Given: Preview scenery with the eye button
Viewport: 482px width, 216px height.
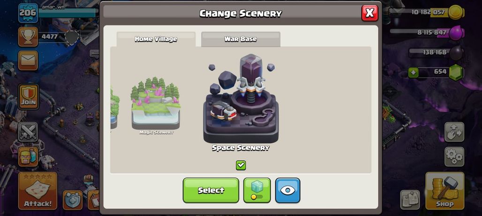Looking at the screenshot, I should [x=287, y=190].
